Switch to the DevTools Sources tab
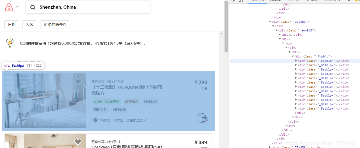The image size is (360, 148). point(293,1)
